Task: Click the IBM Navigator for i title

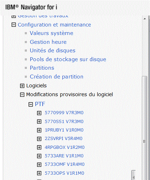Action: pos(31,7)
